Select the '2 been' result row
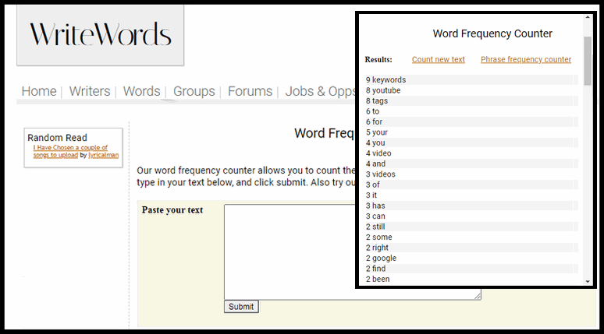The image size is (604, 334). [x=471, y=279]
